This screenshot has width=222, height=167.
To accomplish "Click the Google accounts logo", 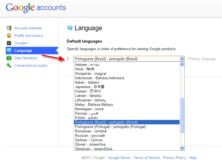I will click(x=36, y=7).
